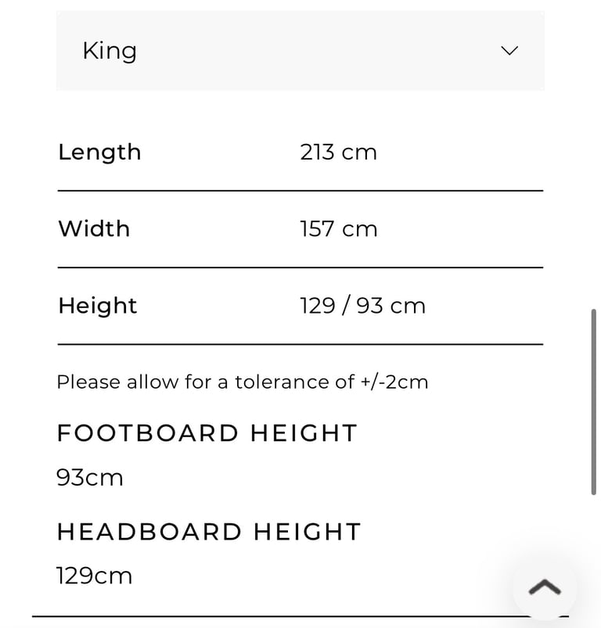Click the tolerance of +/-2cm note

(243, 382)
